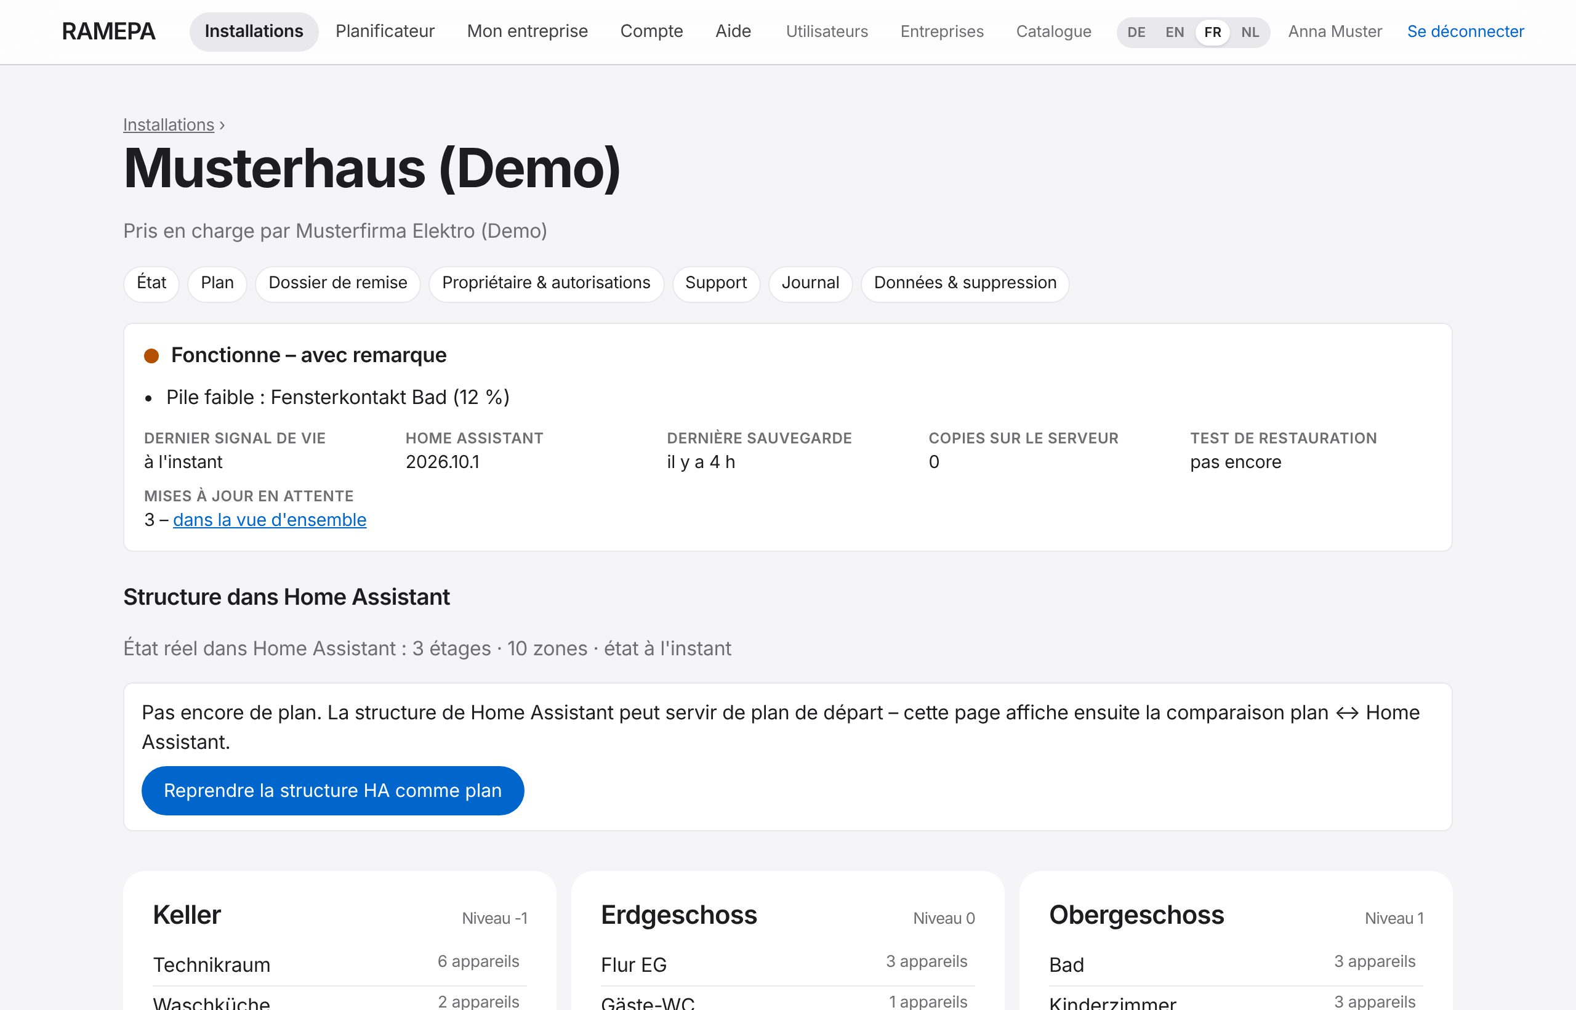Click the Erdgeschoss floor heading
Screen dimensions: 1576x1010
tap(678, 915)
